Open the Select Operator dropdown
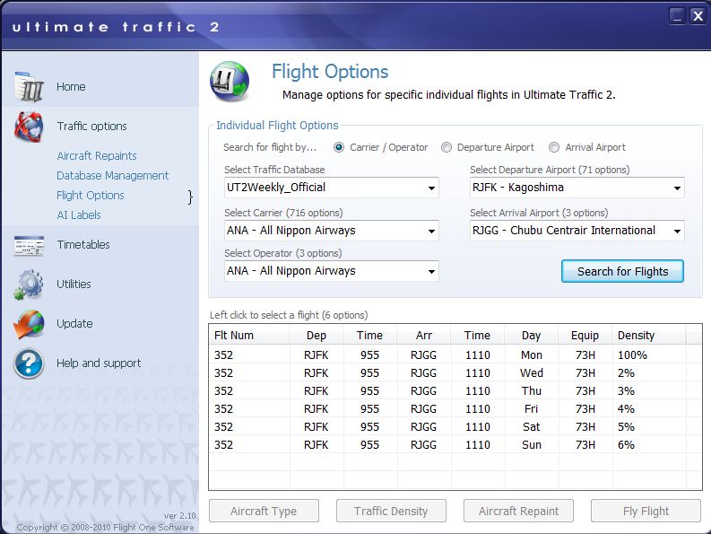Image resolution: width=711 pixels, height=534 pixels. (x=332, y=271)
